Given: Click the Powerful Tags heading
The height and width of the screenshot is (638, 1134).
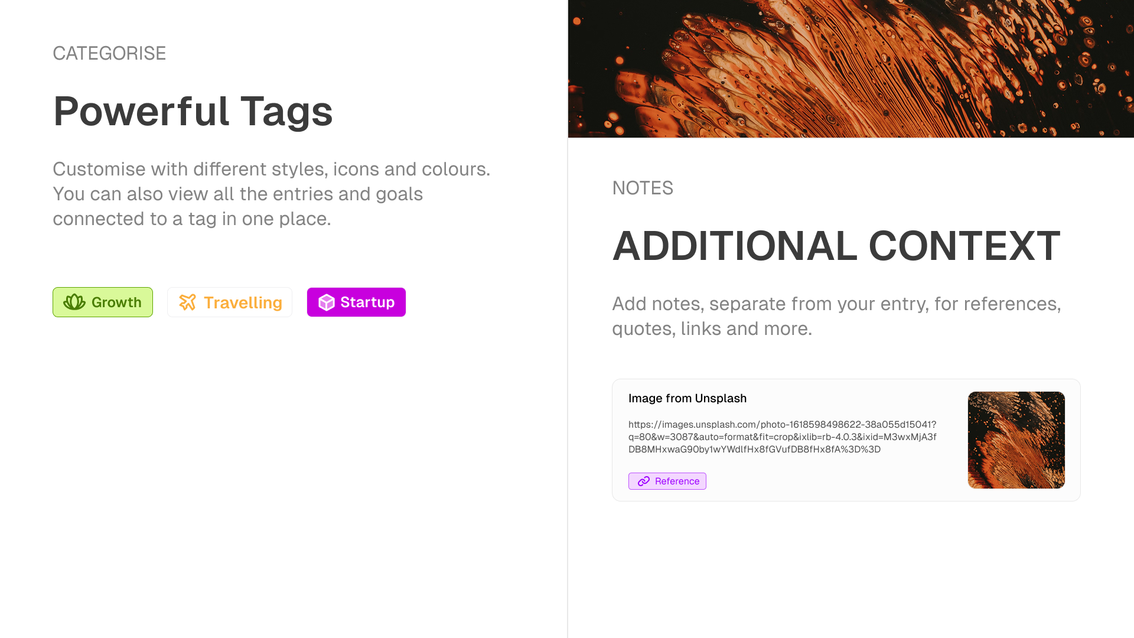Looking at the screenshot, I should [x=193, y=111].
